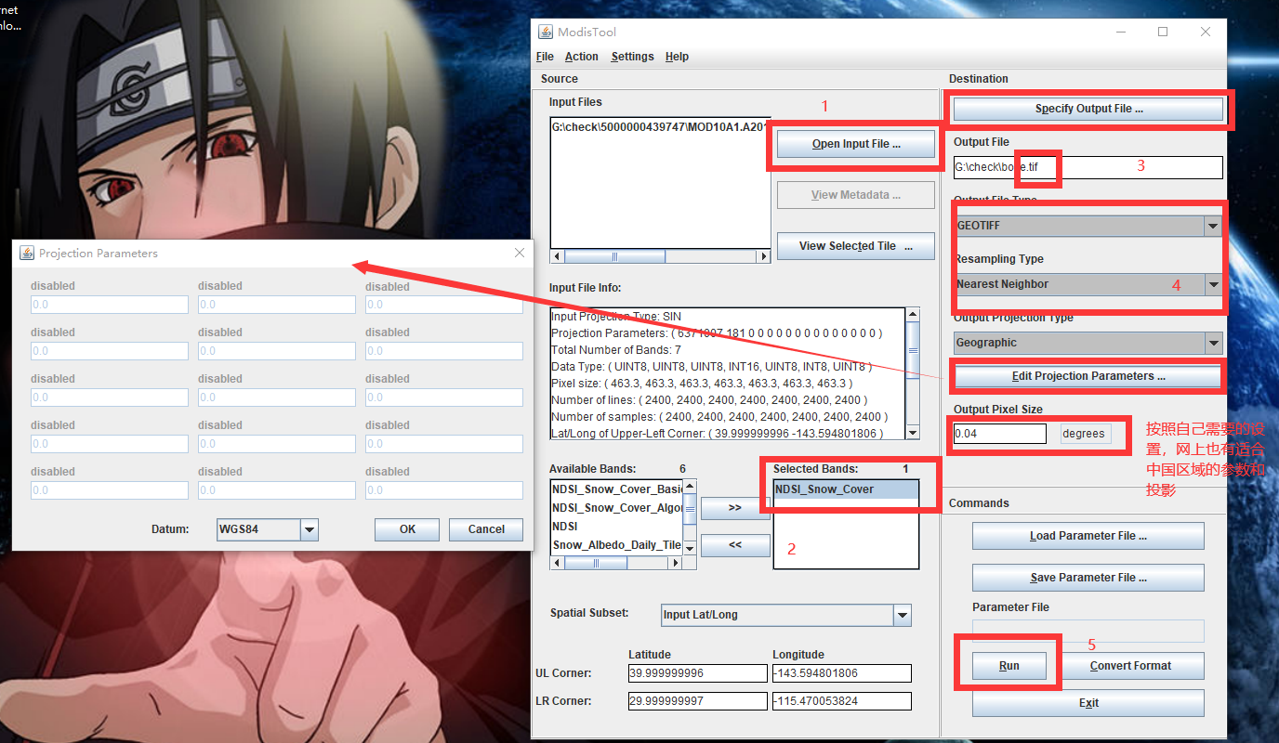Image resolution: width=1279 pixels, height=743 pixels.
Task: Click the View Selected Tile button
Action: [x=856, y=246]
